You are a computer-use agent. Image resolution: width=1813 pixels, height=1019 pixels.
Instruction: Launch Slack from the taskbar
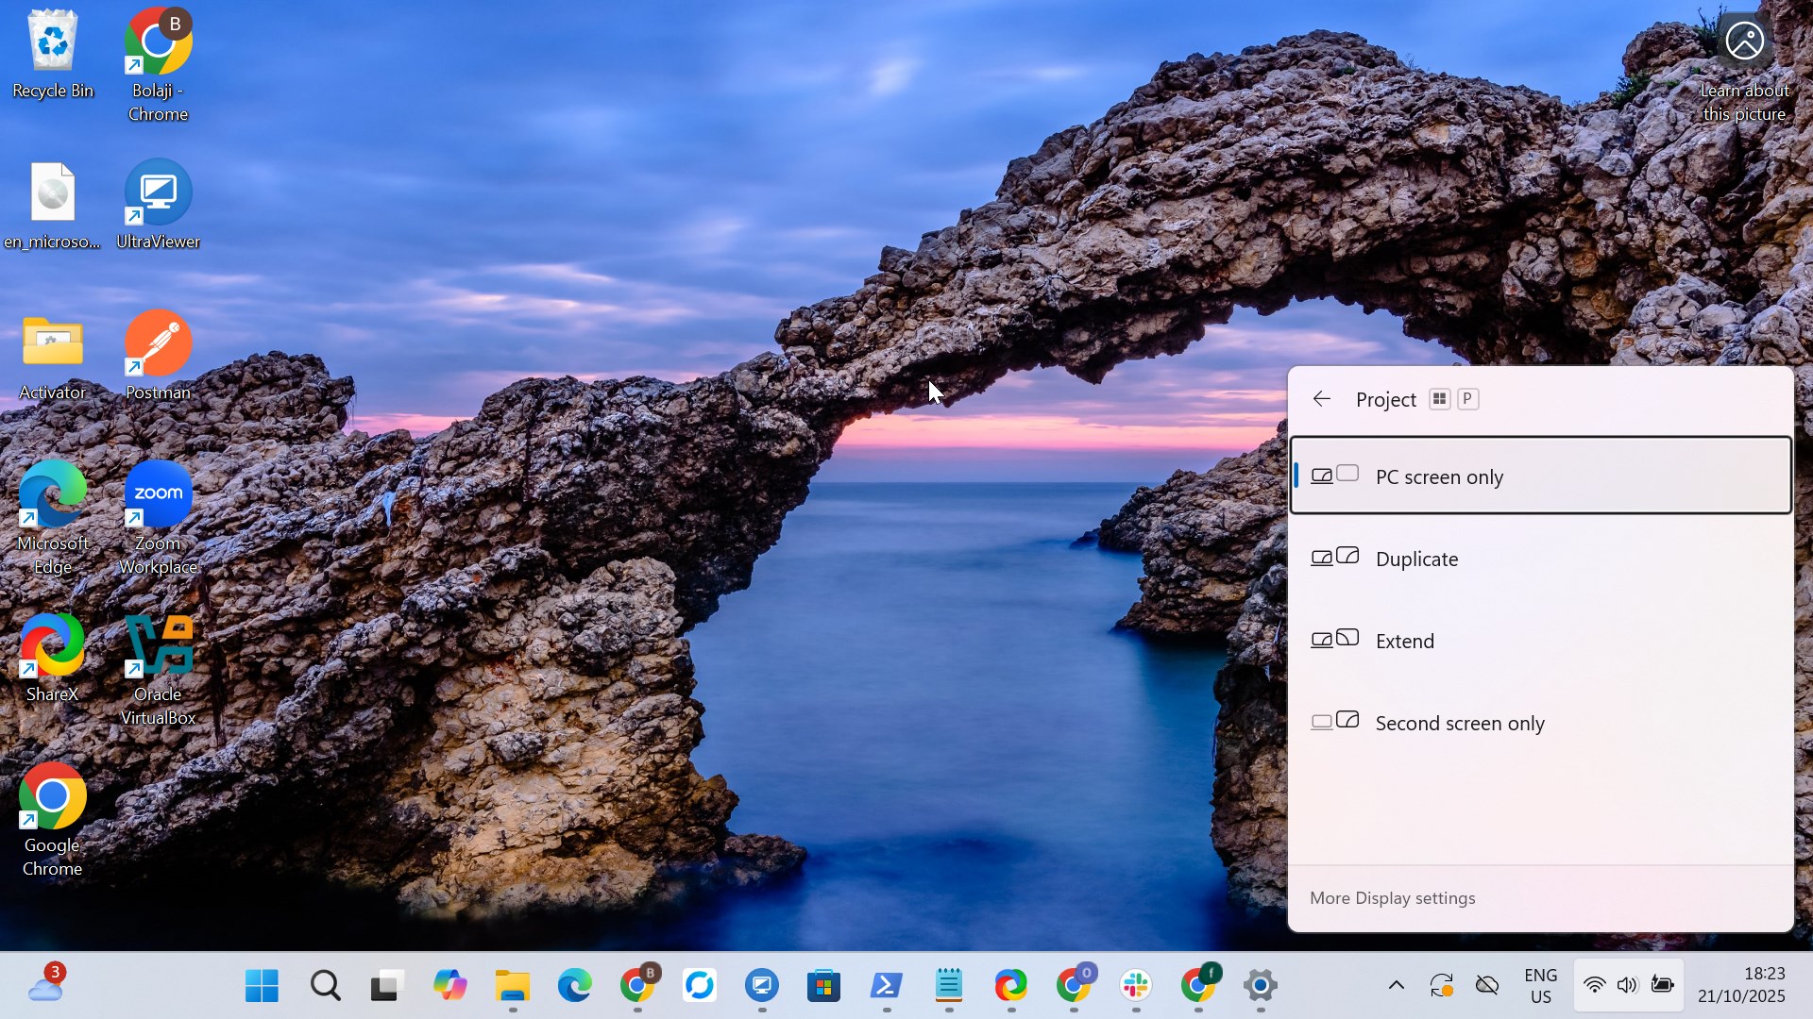pyautogui.click(x=1136, y=987)
